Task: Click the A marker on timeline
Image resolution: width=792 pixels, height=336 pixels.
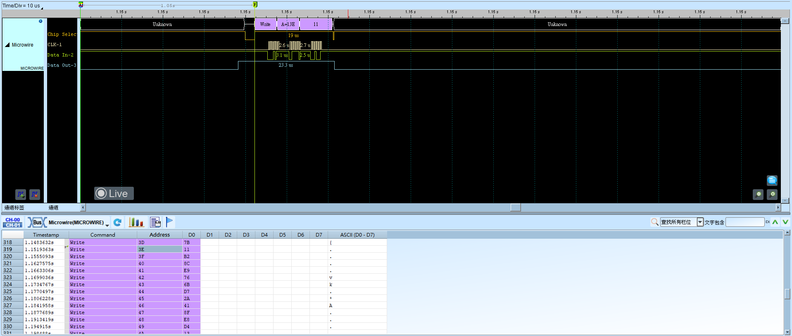Action: click(x=81, y=5)
